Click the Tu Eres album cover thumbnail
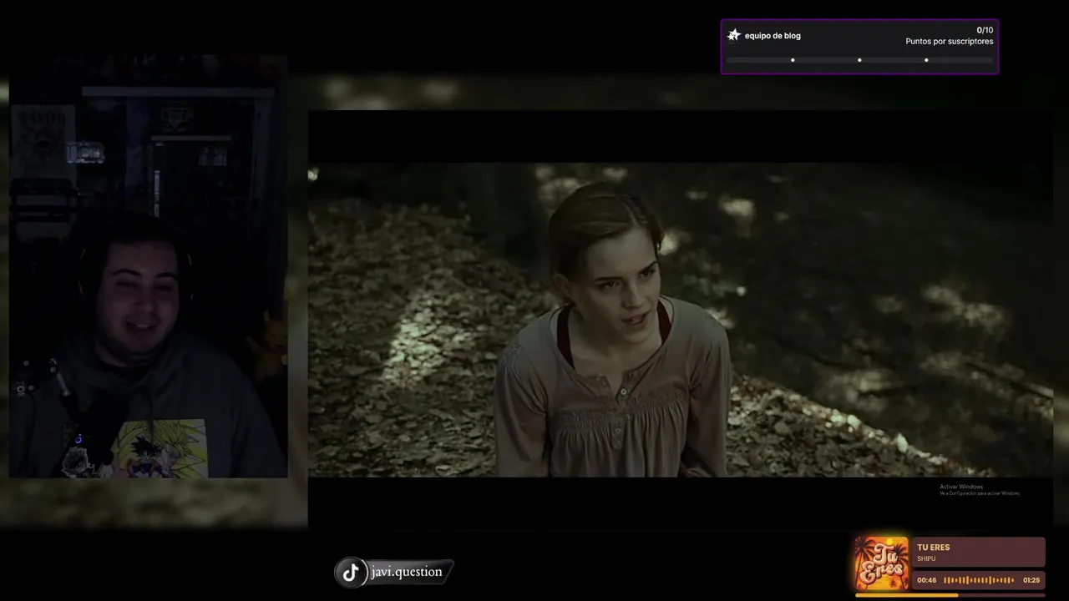Viewport: 1069px width, 601px height. point(881,563)
